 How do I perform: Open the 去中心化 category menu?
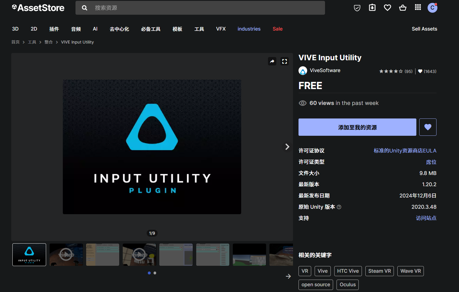click(x=119, y=29)
